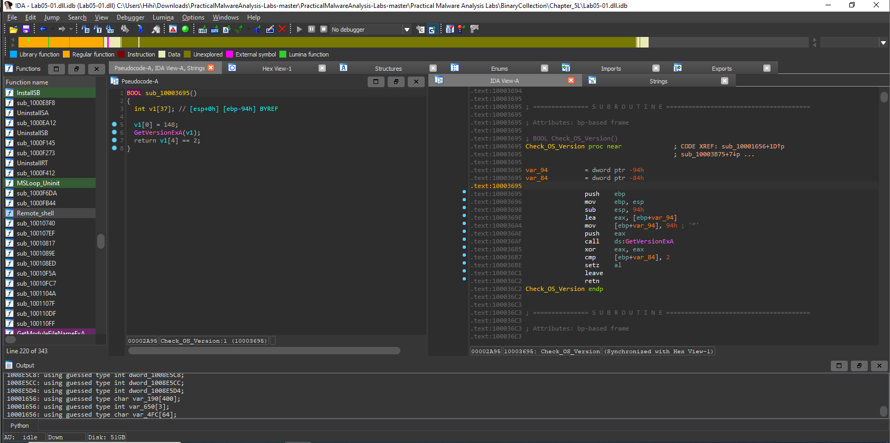890x443 pixels.
Task: Click the green circle toolbar icon
Action: 185,29
